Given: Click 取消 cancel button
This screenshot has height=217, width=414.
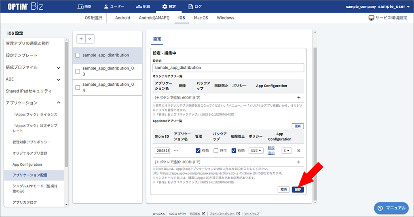Looking at the screenshot, I should click(x=283, y=190).
